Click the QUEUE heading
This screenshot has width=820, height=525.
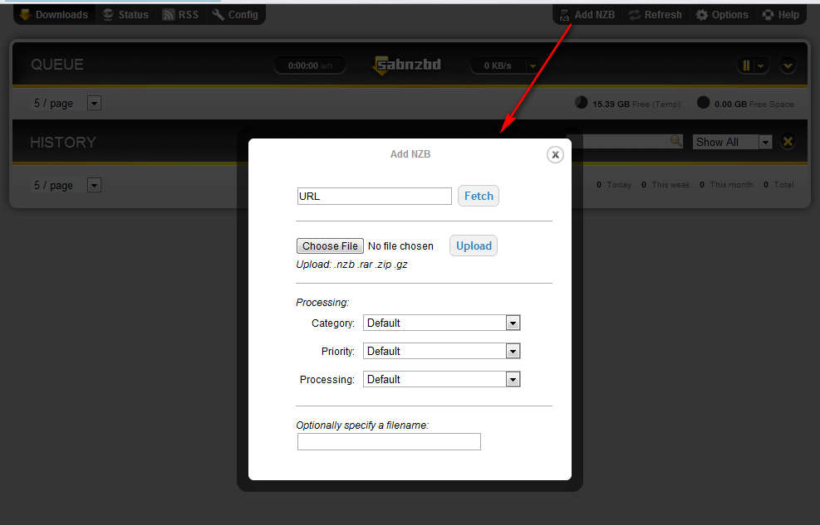pos(57,65)
